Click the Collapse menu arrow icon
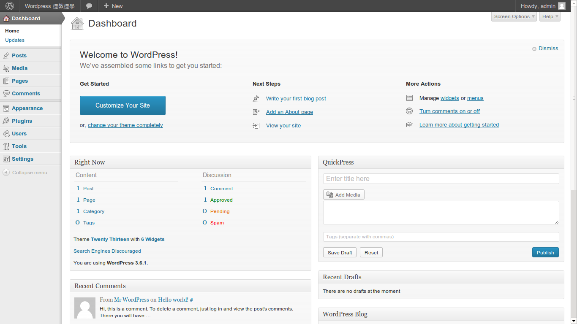 (6, 173)
